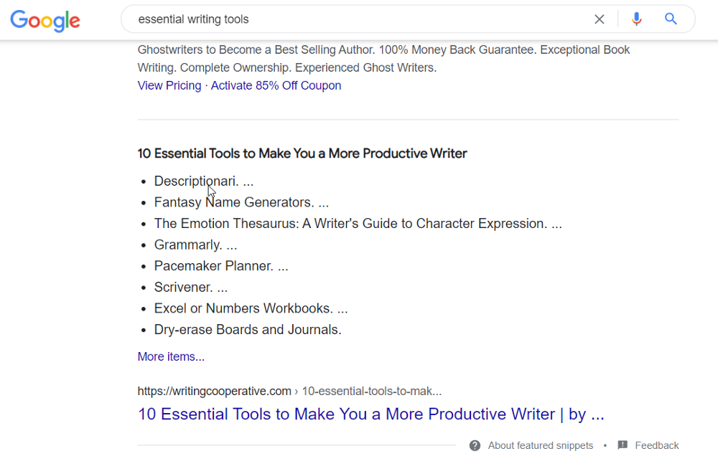Expand the list via More items link
718x474 pixels.
click(171, 356)
